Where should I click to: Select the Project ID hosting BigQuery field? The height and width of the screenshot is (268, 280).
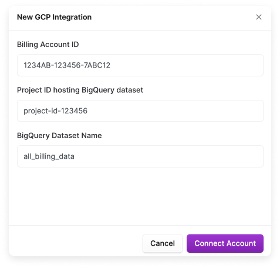(140, 111)
